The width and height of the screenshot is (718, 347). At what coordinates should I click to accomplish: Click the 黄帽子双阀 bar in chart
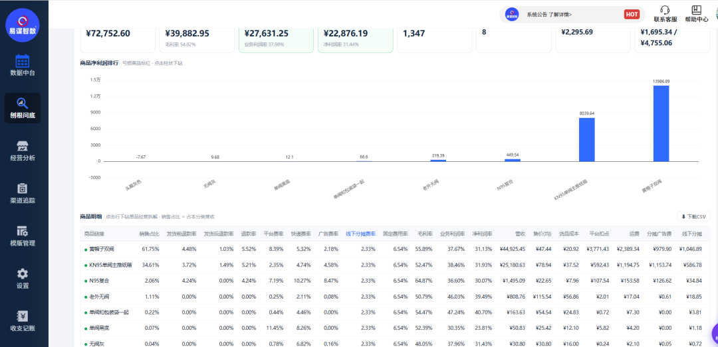(x=661, y=123)
